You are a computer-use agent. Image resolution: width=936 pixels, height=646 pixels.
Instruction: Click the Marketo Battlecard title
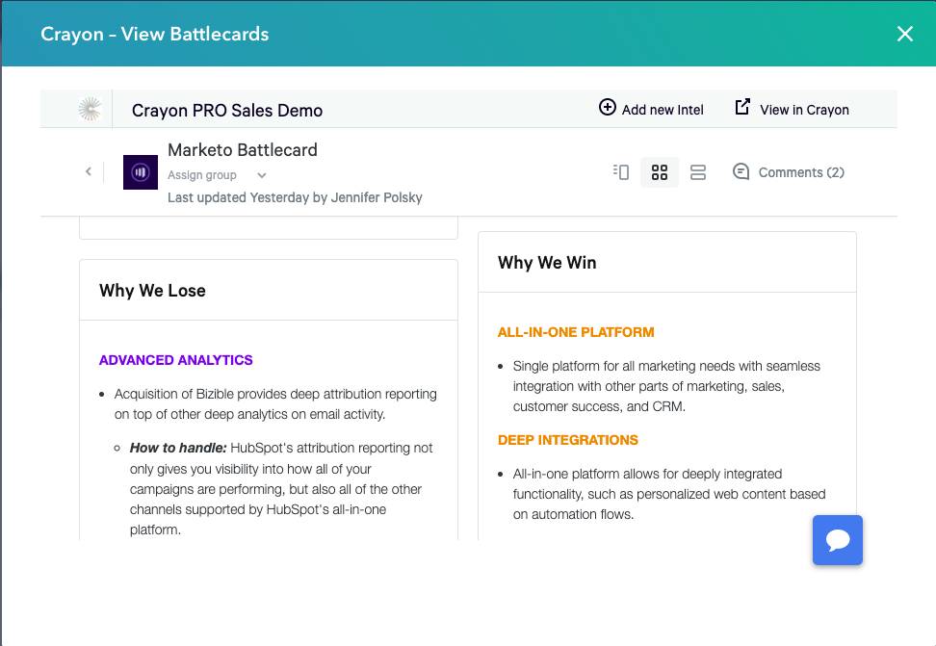click(242, 150)
